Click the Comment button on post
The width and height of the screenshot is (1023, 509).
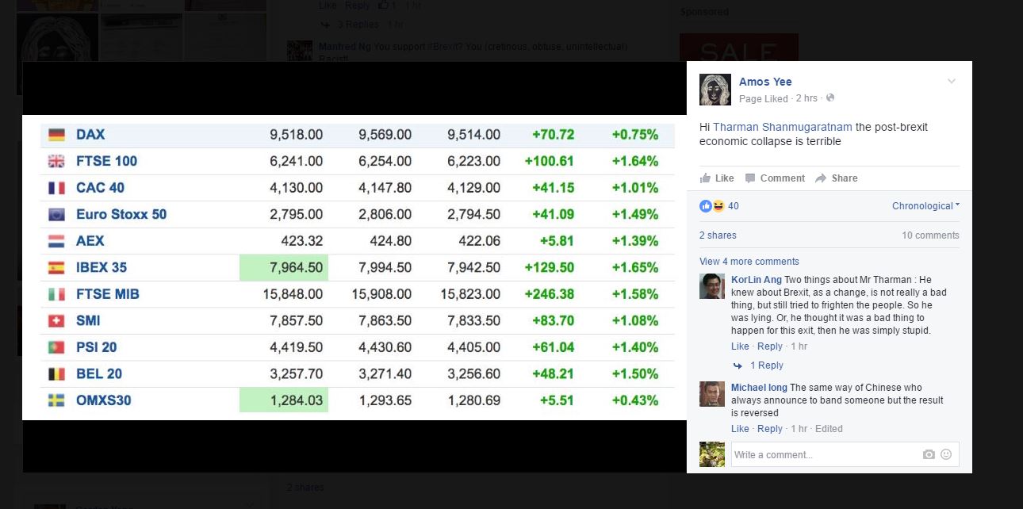point(775,178)
